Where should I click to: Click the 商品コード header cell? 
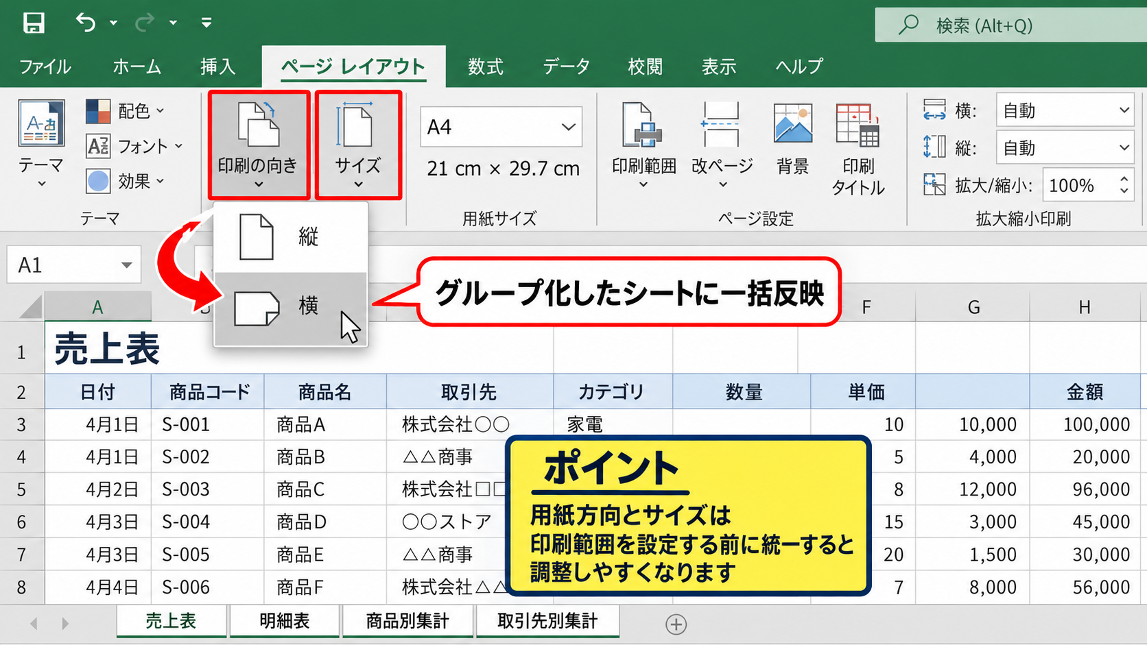(x=208, y=392)
